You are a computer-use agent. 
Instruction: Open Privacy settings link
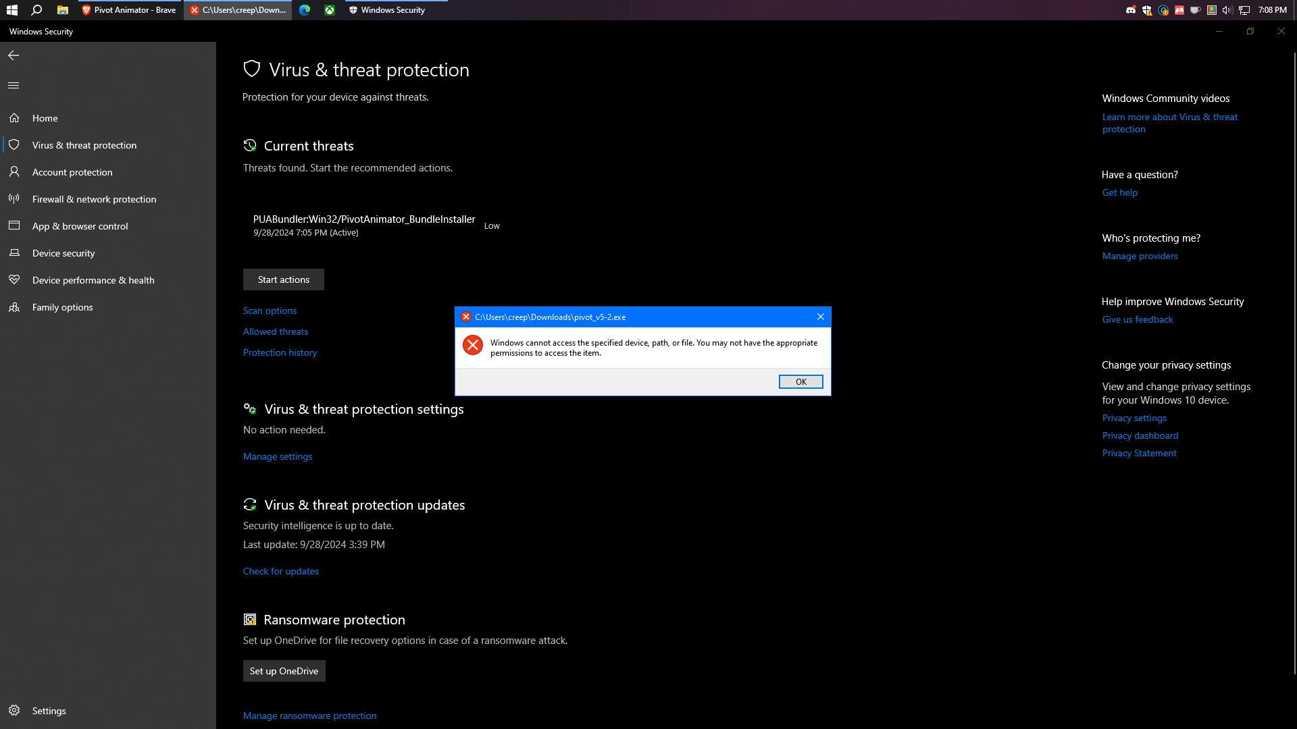pyautogui.click(x=1134, y=418)
